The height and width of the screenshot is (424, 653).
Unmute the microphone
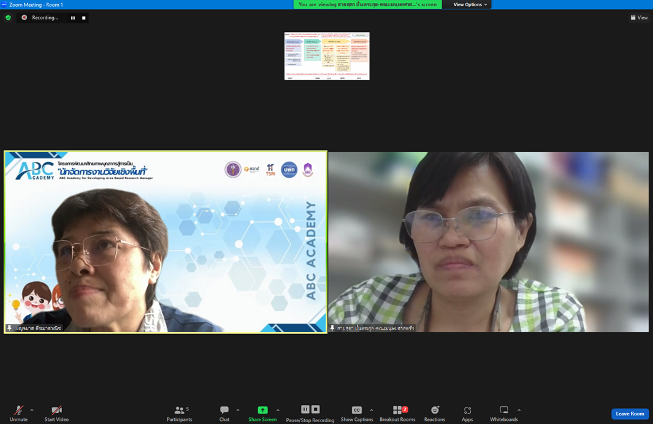pos(18,413)
